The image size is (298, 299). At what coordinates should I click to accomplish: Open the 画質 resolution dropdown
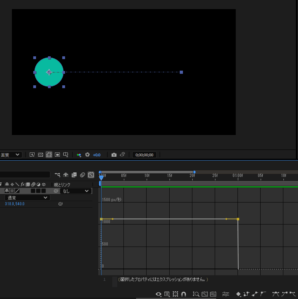point(11,155)
